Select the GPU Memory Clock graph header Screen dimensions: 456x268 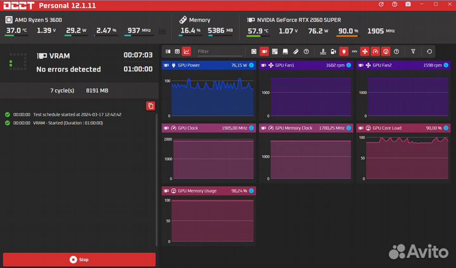coord(306,128)
